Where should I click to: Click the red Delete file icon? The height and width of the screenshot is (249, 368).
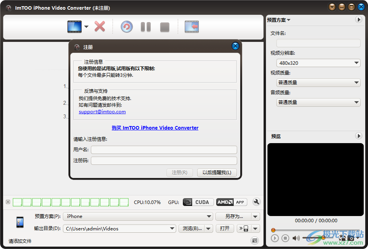click(x=99, y=26)
